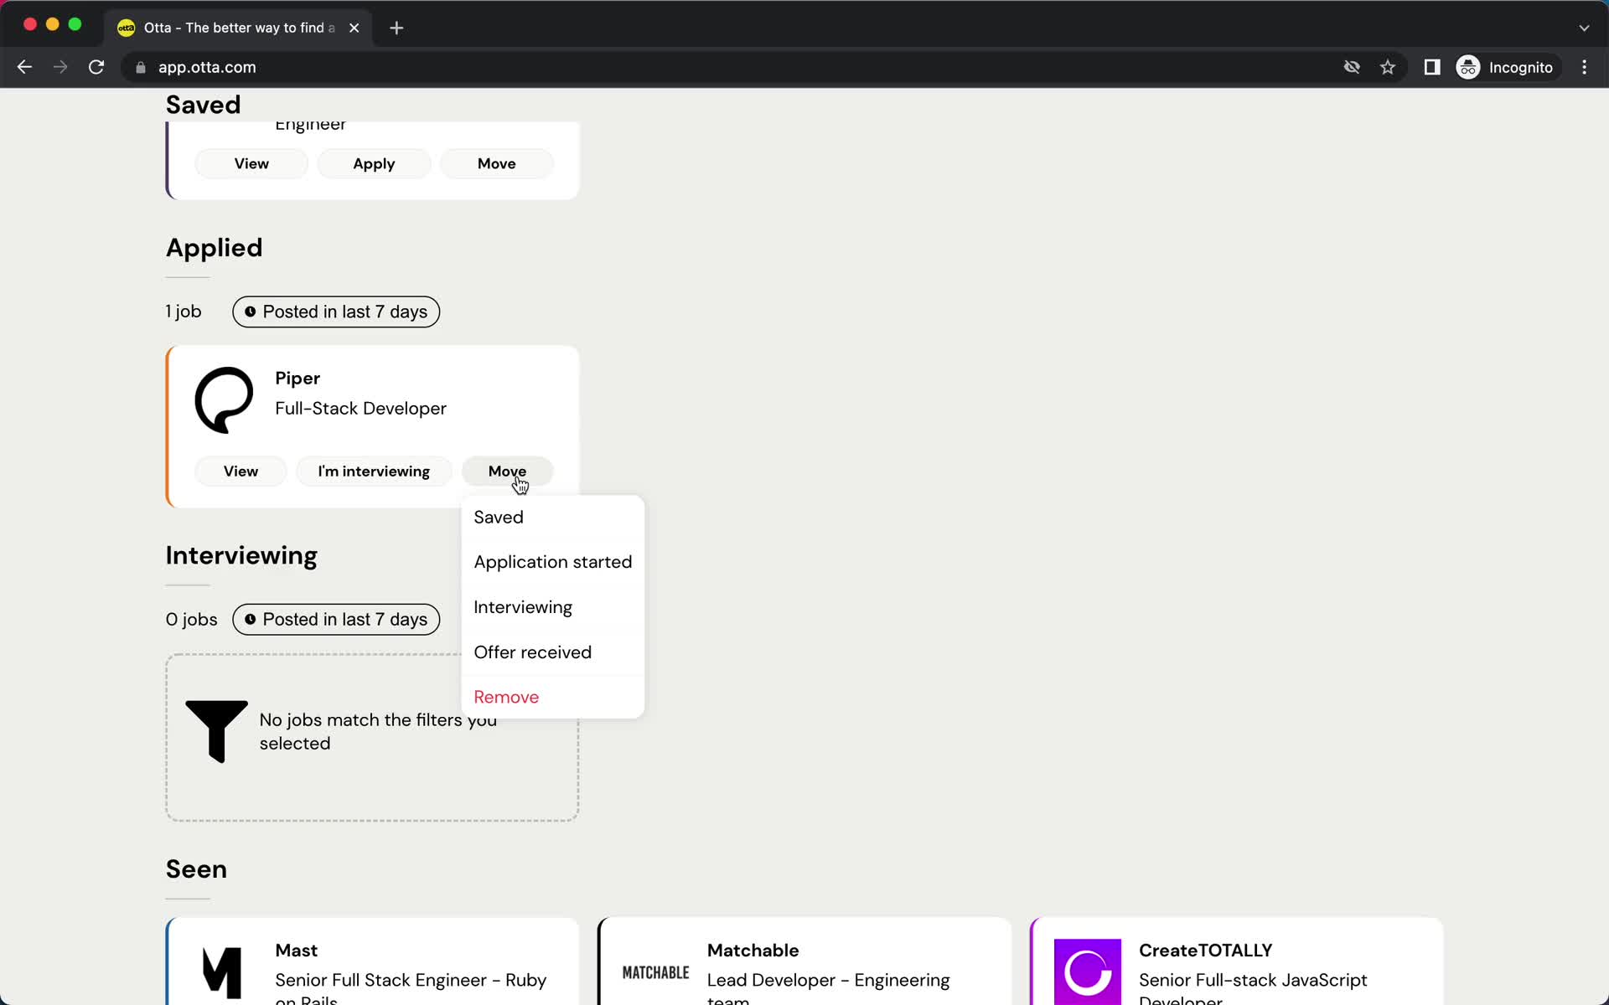The height and width of the screenshot is (1005, 1609).
Task: Toggle Interviewing 'Posted in last 7 days' filter
Action: 336,620
